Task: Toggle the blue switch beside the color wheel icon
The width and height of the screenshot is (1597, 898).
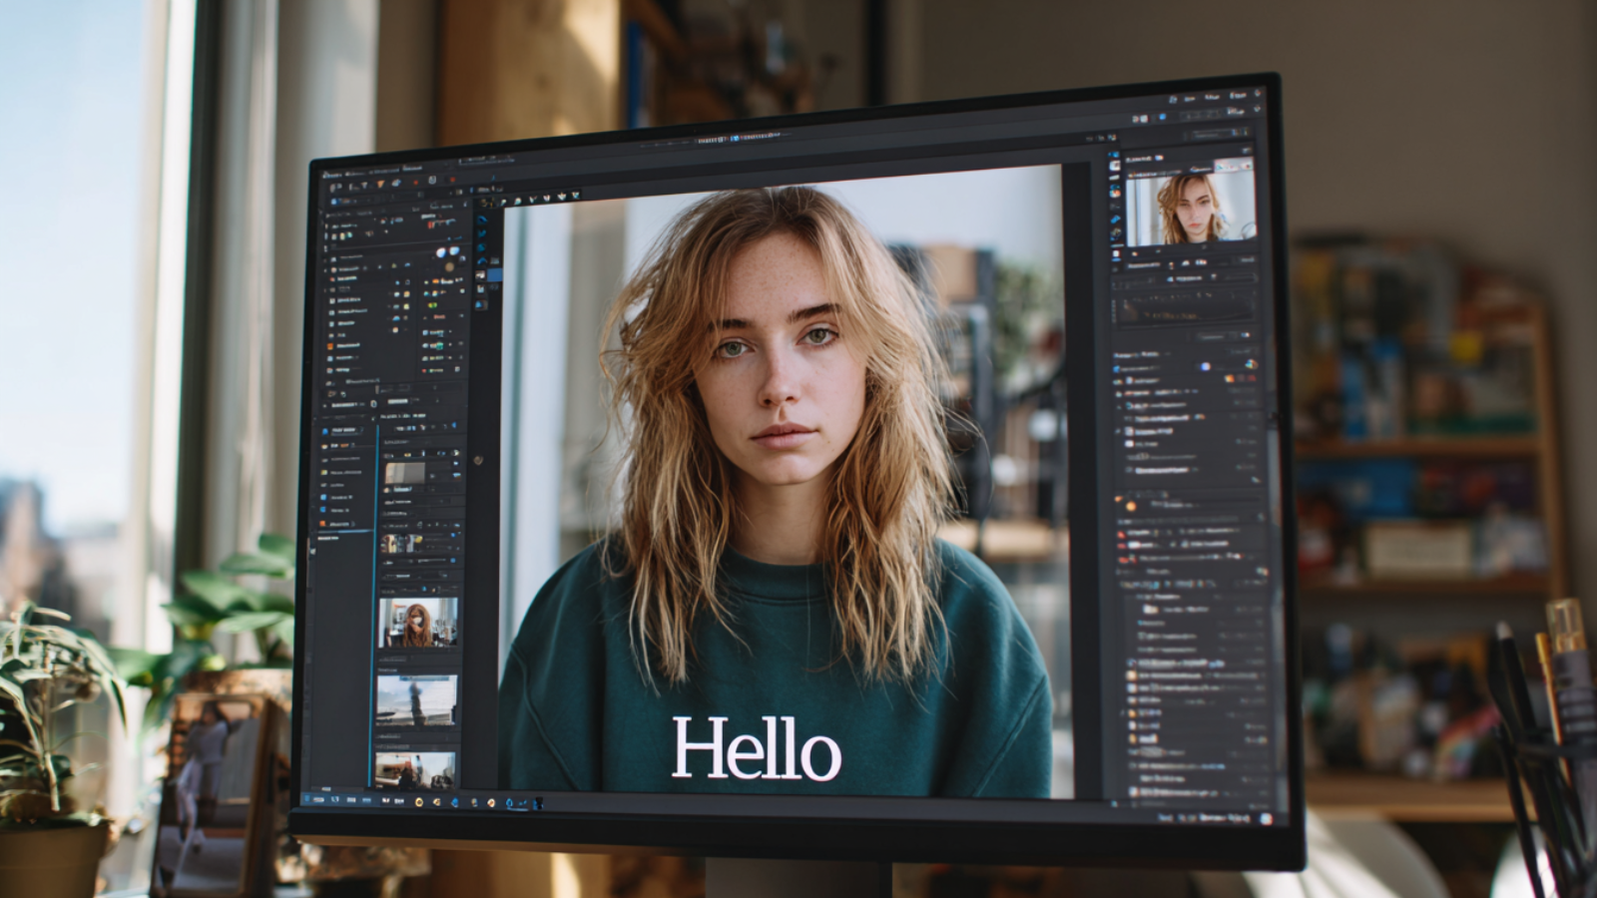Action: point(1206,366)
